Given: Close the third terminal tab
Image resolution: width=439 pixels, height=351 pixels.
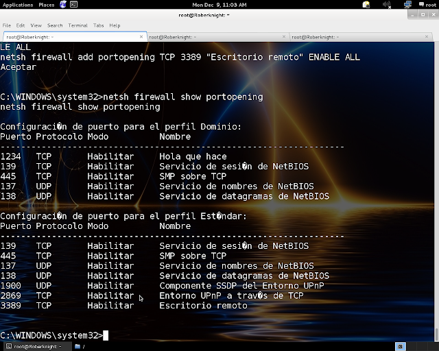Looking at the screenshot, I should (427, 36).
